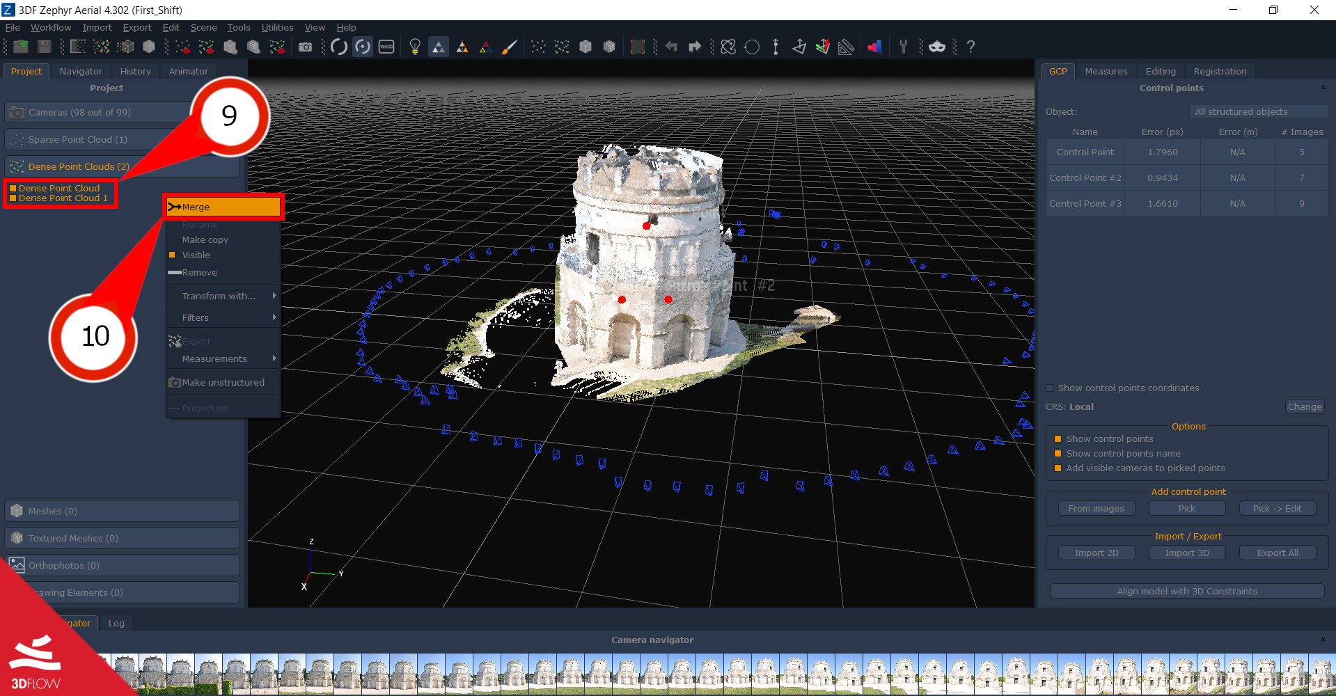Click the question mark help icon
Image resolution: width=1336 pixels, height=696 pixels.
[970, 47]
